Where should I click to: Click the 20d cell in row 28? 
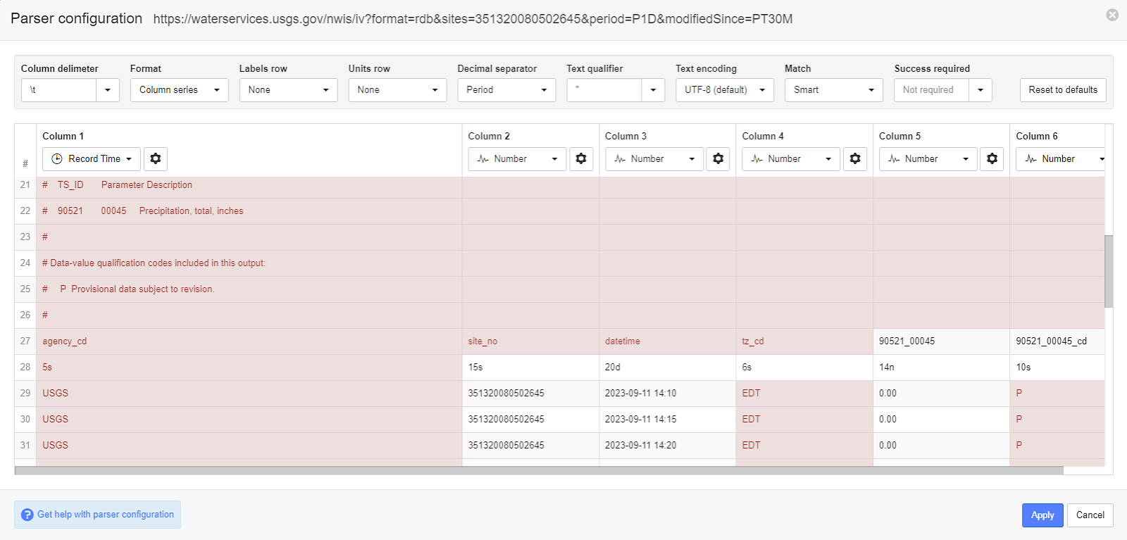click(x=668, y=368)
